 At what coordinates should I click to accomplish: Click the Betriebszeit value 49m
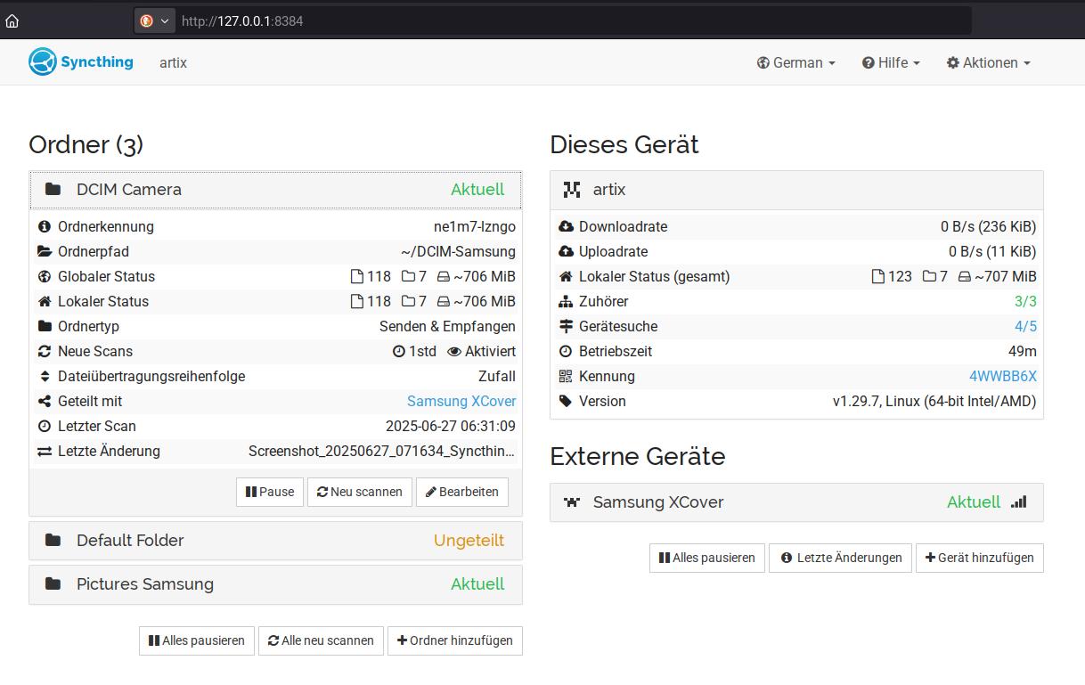click(1023, 352)
